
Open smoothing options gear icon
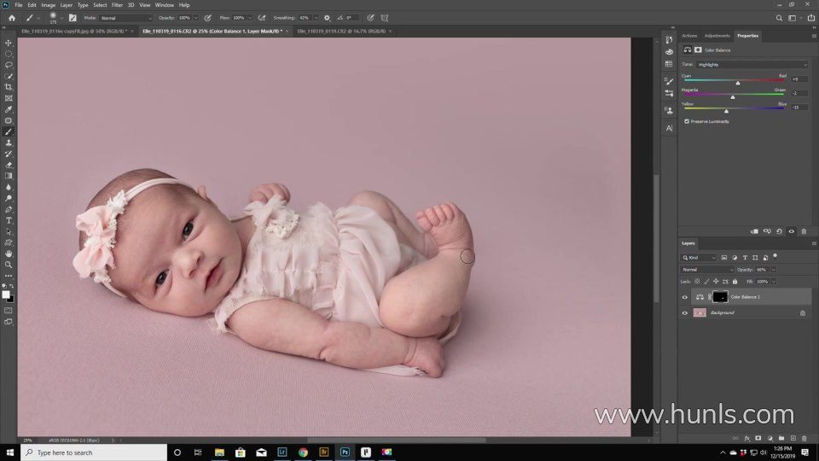click(327, 17)
